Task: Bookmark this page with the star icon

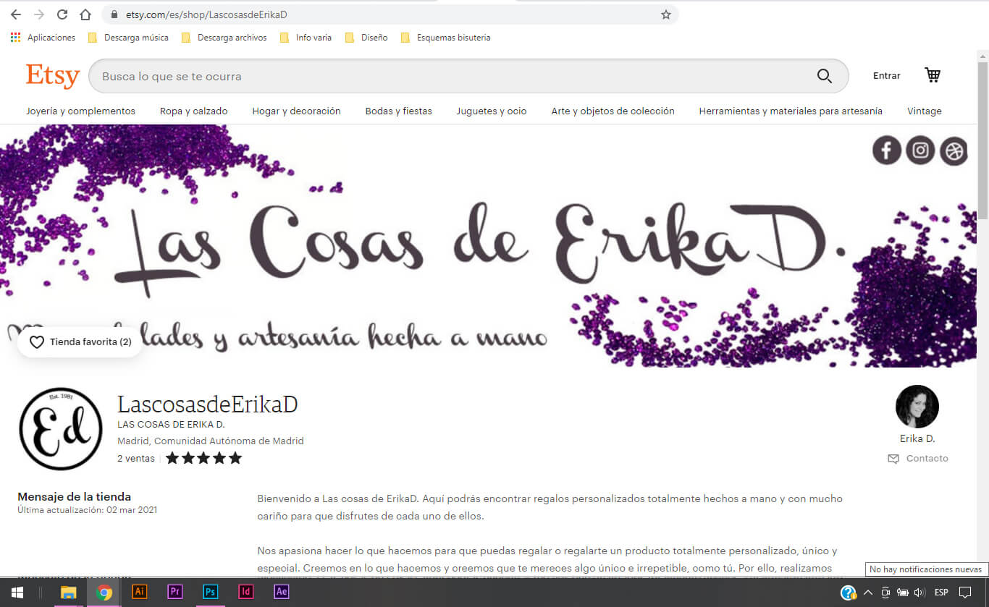Action: tap(666, 14)
